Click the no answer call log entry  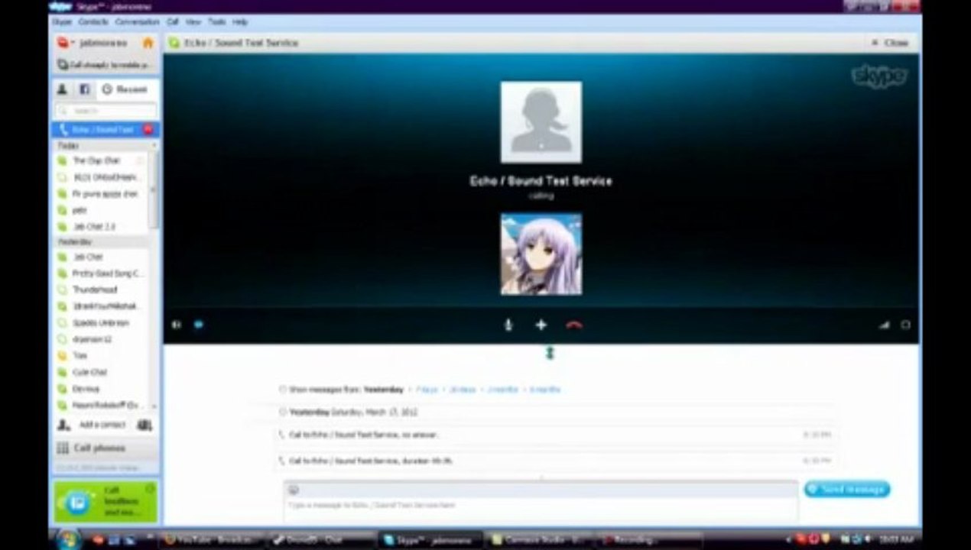click(554, 435)
